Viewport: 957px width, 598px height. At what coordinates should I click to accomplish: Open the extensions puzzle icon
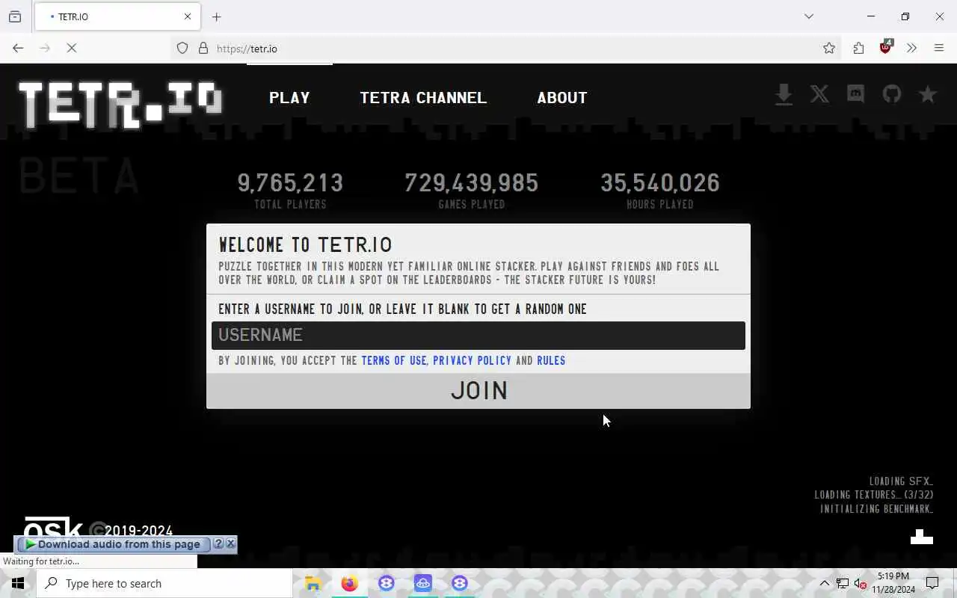tap(858, 49)
